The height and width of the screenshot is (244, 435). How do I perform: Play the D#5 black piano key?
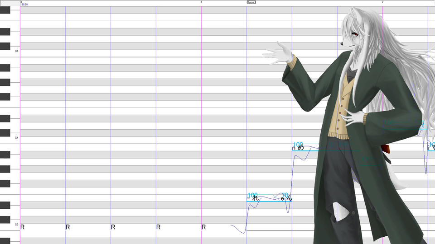(x=5, y=32)
